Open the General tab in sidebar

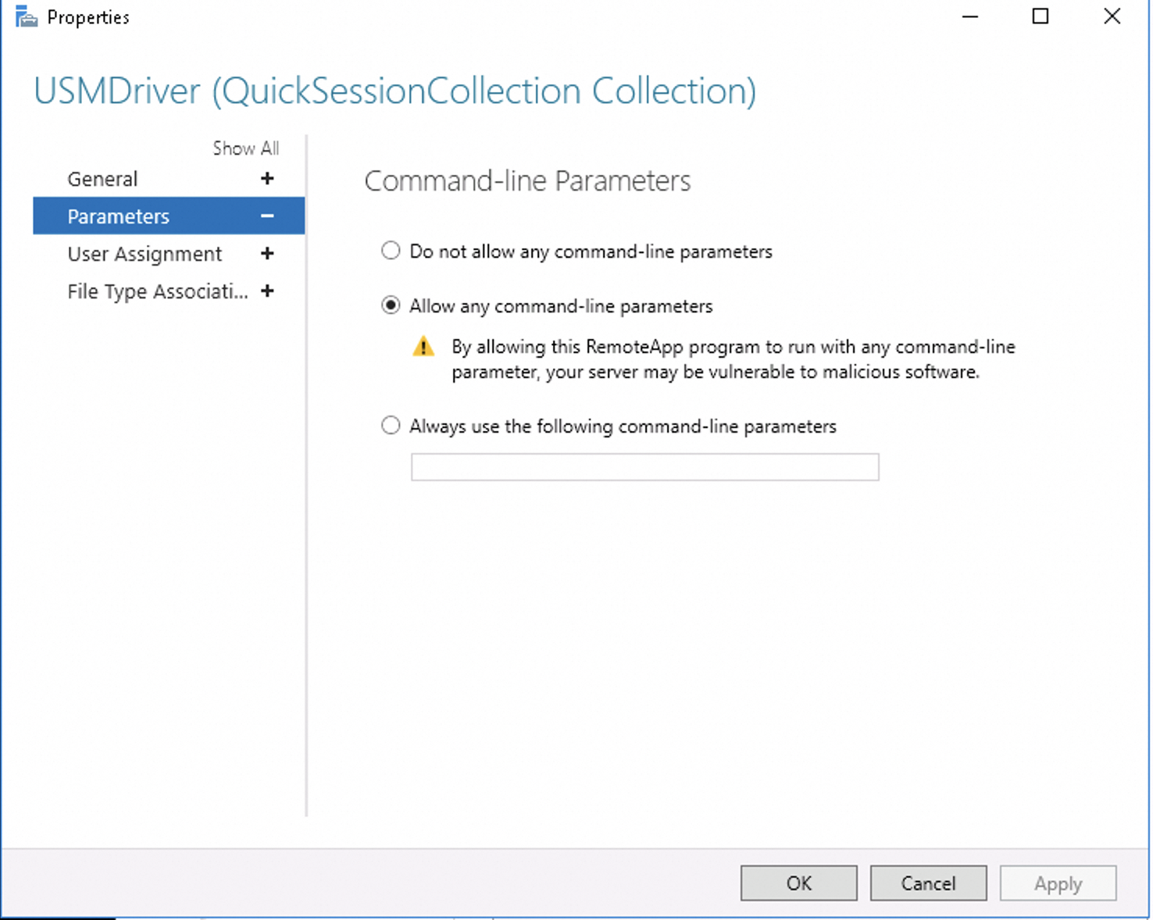pyautogui.click(x=102, y=179)
